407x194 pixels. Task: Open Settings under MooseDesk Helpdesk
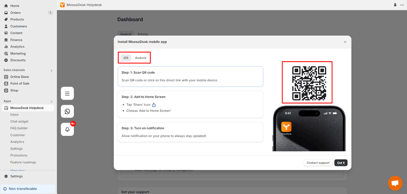coord(17,149)
